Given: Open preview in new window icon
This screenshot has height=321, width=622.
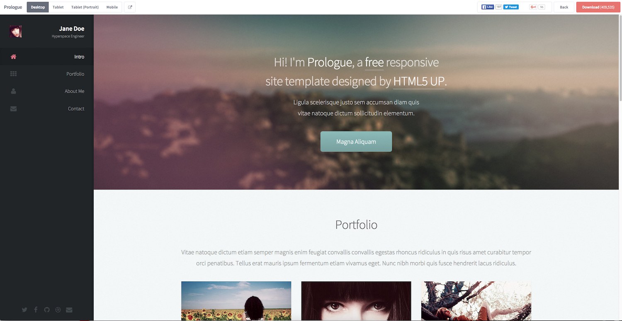Looking at the screenshot, I should tap(130, 7).
